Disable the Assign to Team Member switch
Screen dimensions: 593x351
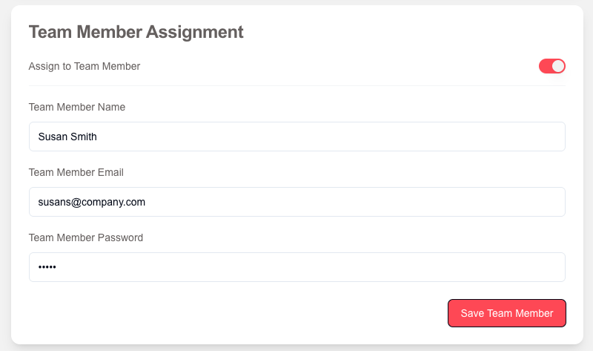(552, 66)
